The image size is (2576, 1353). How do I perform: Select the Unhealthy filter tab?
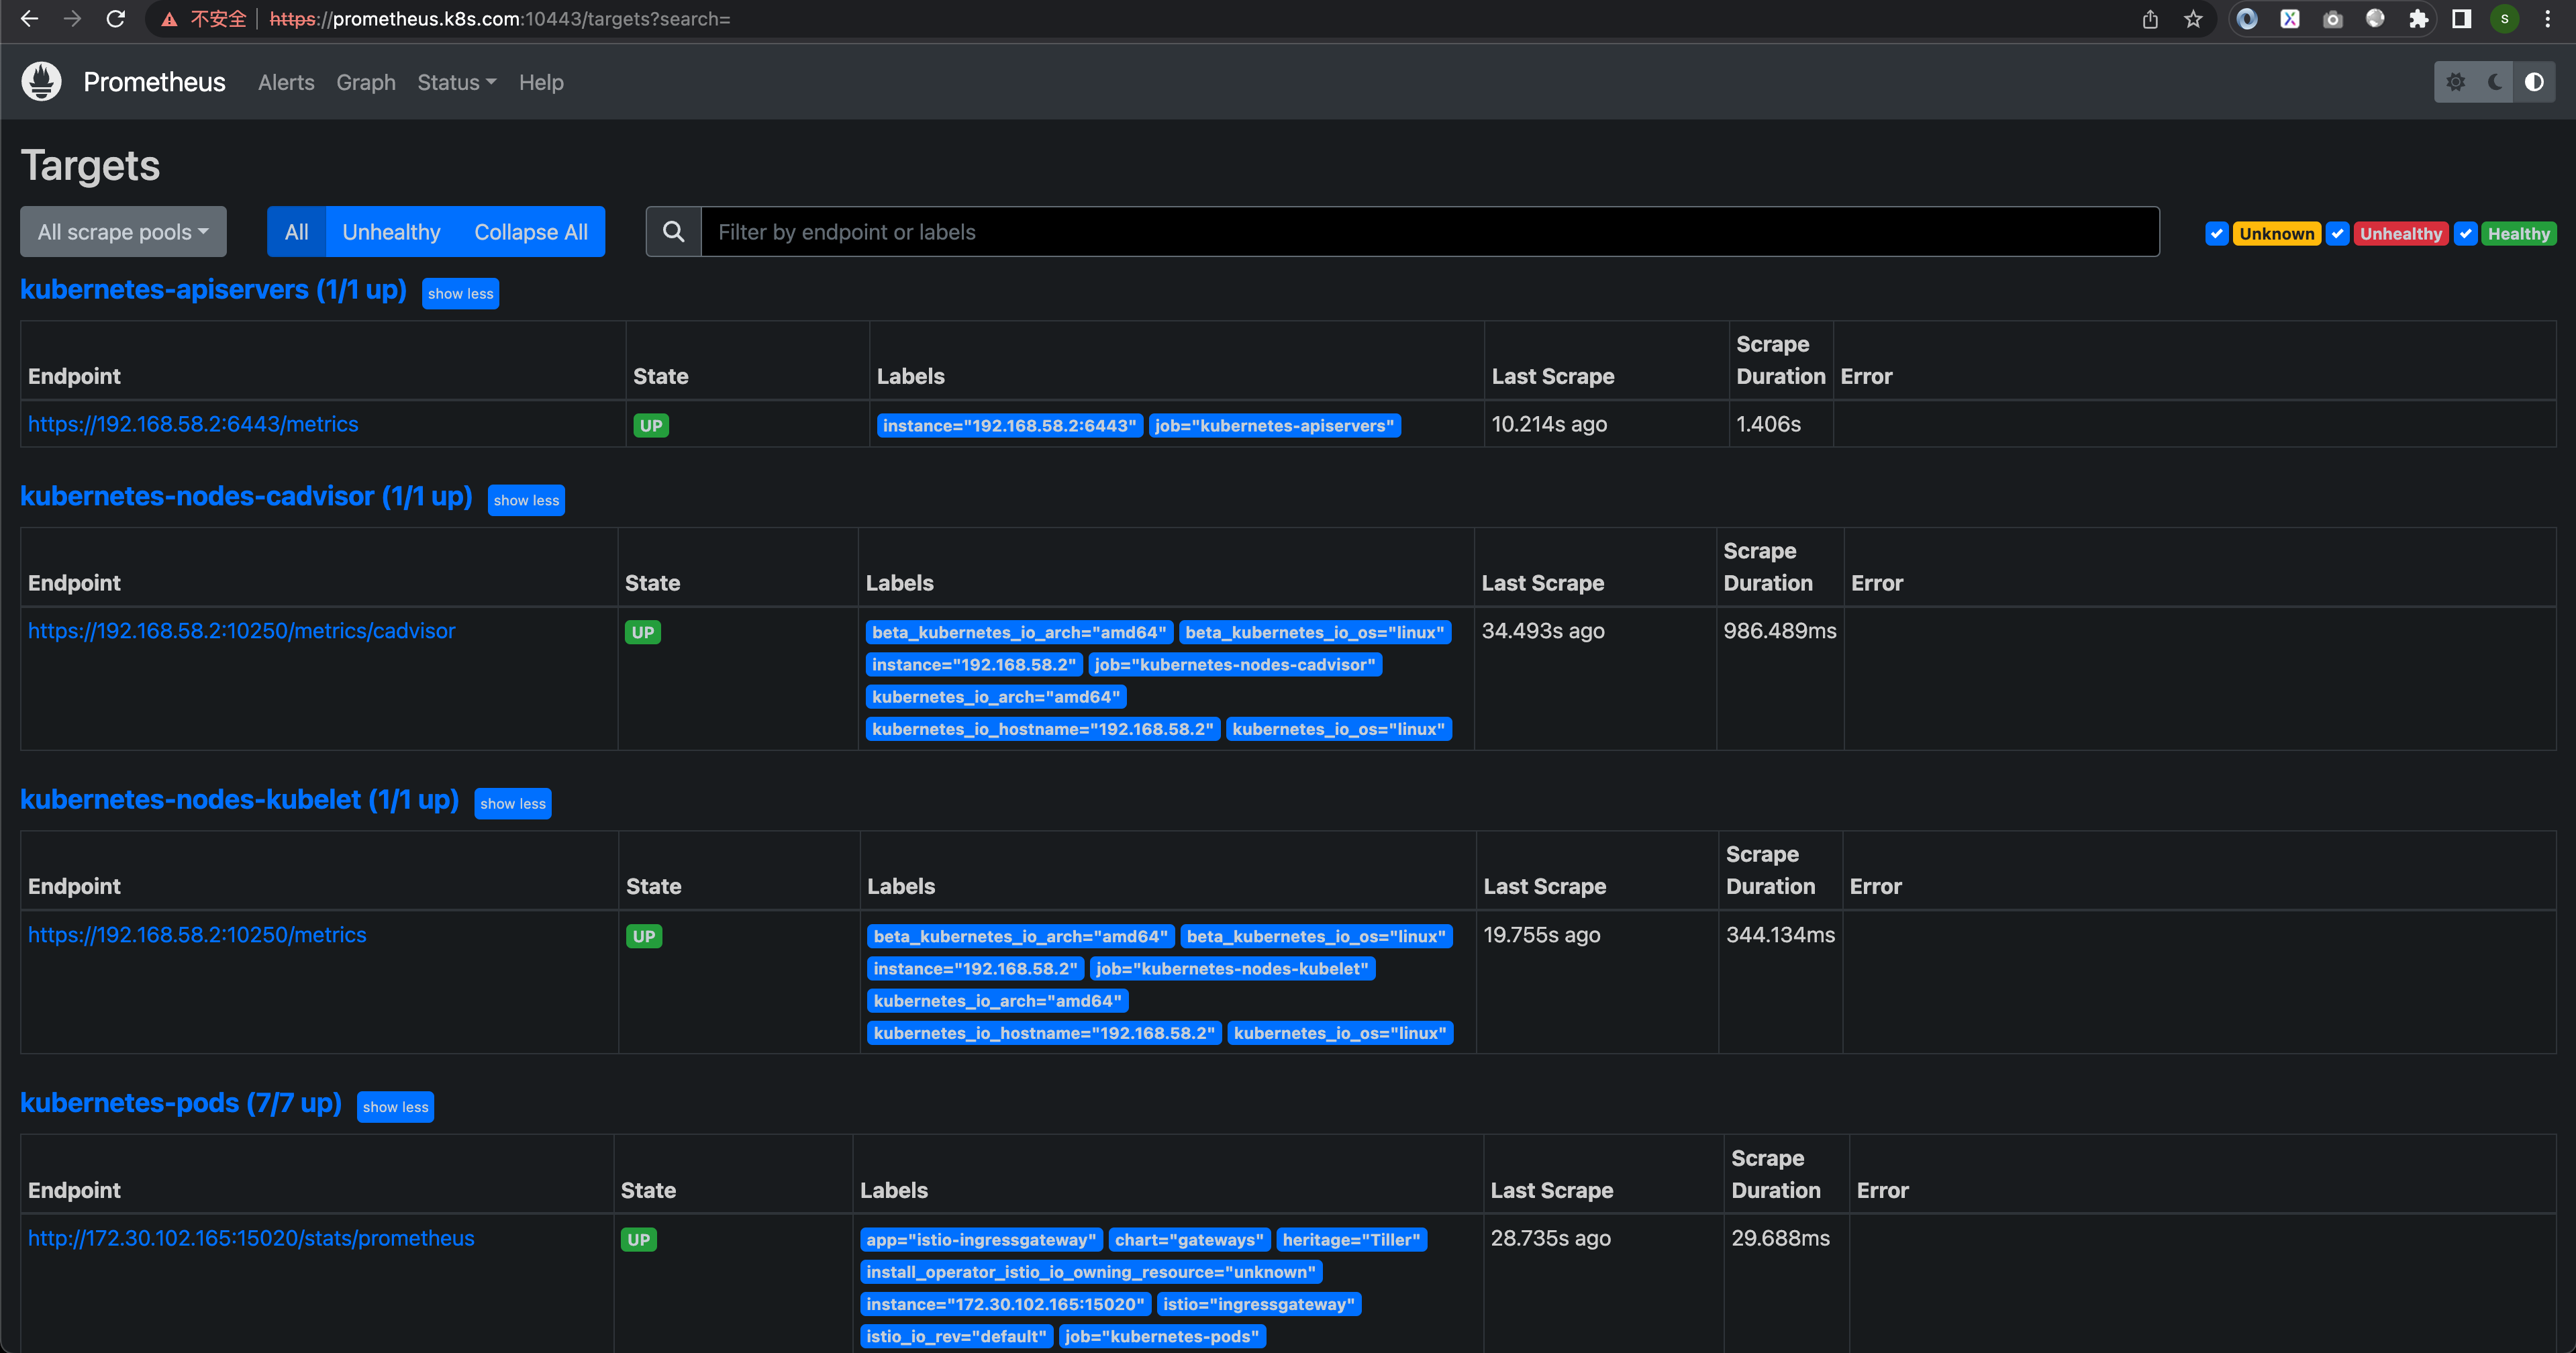[391, 232]
